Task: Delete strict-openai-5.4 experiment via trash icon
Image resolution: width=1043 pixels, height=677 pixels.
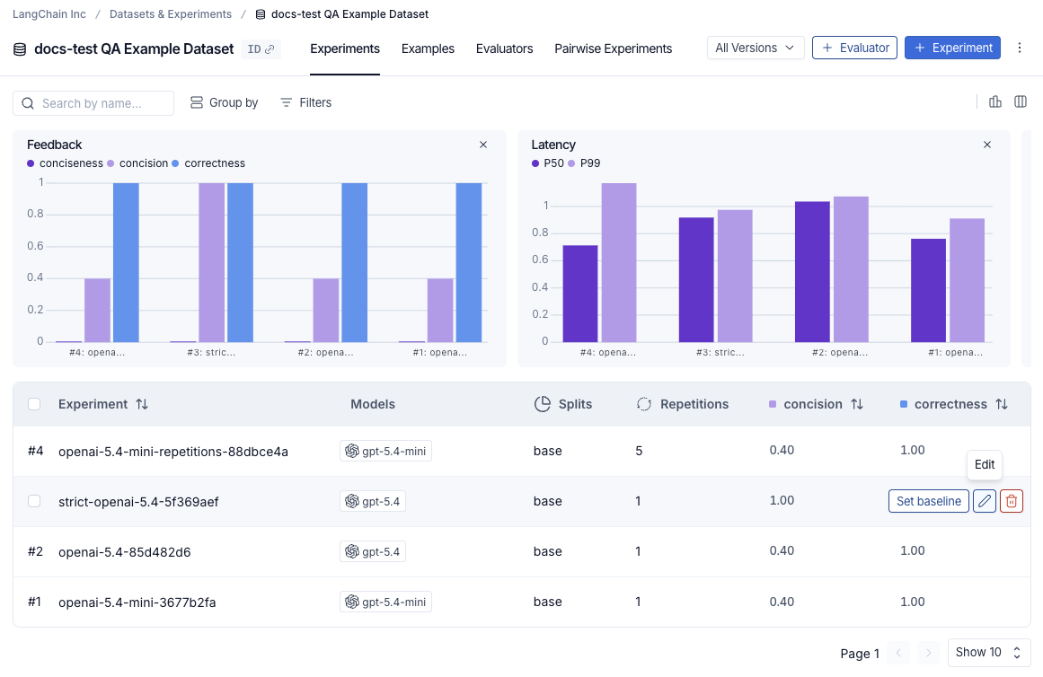Action: (1011, 501)
